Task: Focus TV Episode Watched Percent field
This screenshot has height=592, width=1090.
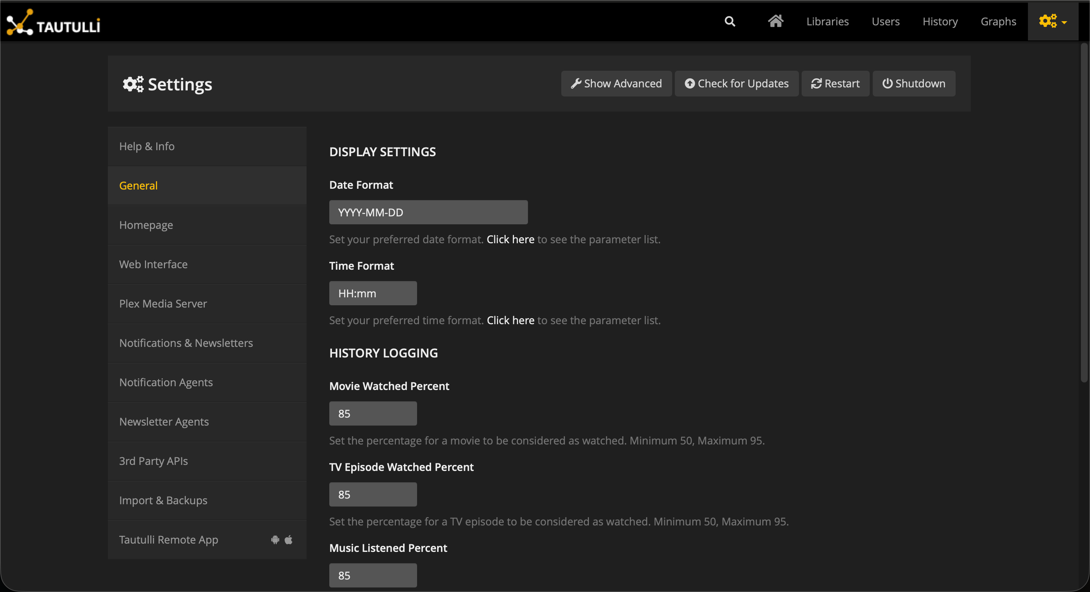Action: (373, 494)
